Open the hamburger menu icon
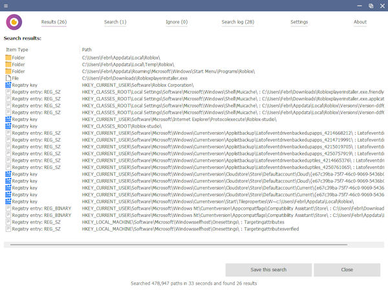388x290 pixels. 6,6
